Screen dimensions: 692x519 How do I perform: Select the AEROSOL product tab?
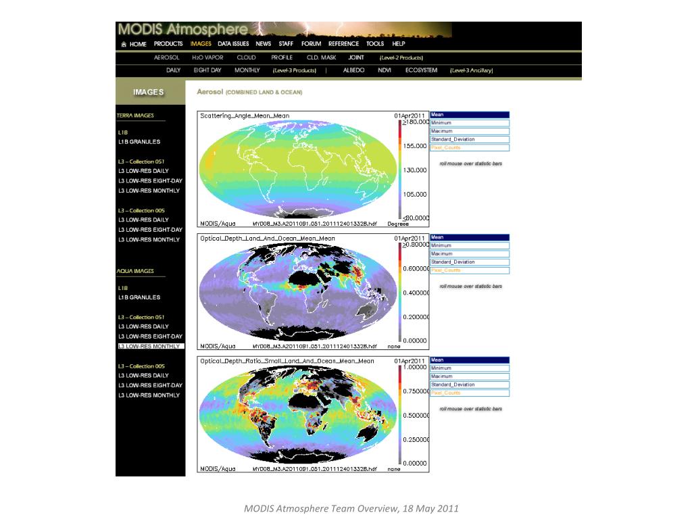point(166,57)
